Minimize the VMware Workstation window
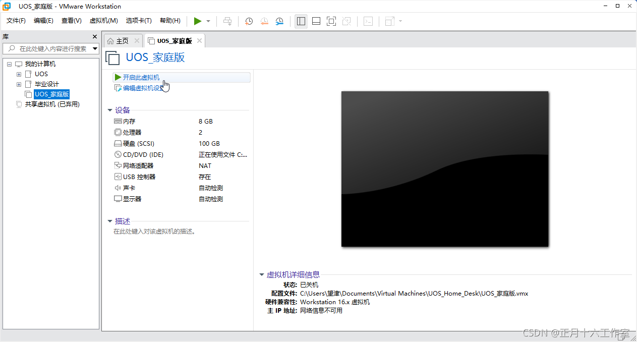Image resolution: width=637 pixels, height=342 pixels. pyautogui.click(x=606, y=6)
